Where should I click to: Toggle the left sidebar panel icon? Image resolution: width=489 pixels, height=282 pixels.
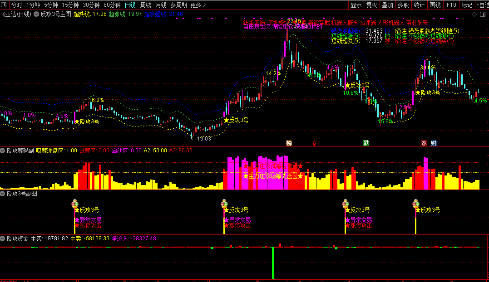(4, 5)
